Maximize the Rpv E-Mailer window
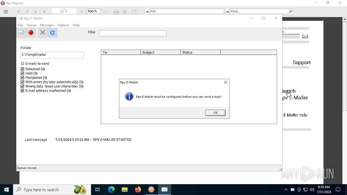 click(x=264, y=18)
